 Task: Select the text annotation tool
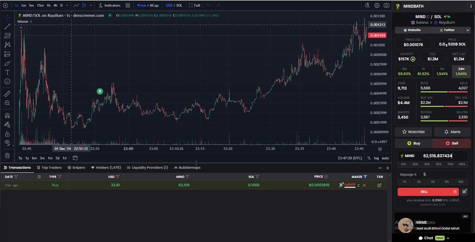[7, 72]
